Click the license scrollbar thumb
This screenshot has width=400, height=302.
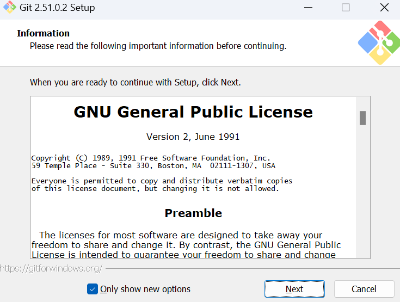pos(362,118)
